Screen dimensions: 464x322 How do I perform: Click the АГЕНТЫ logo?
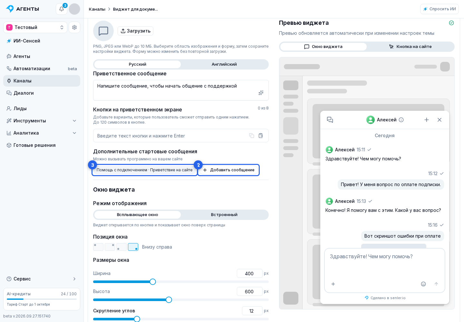[23, 9]
